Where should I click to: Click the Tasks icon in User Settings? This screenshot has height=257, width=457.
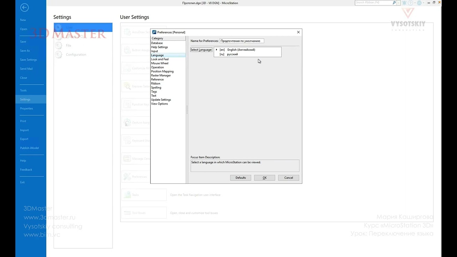(x=127, y=195)
